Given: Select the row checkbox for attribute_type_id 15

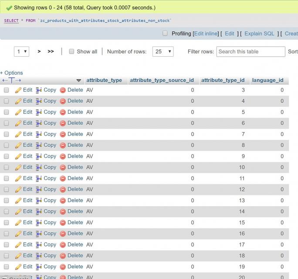Looking at the screenshot, I should (x=6, y=222).
